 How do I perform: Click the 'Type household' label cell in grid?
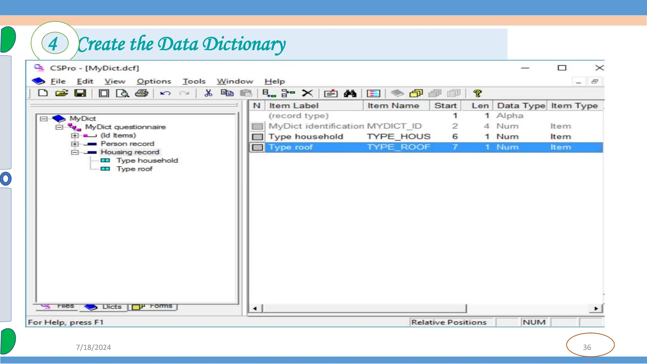(306, 137)
